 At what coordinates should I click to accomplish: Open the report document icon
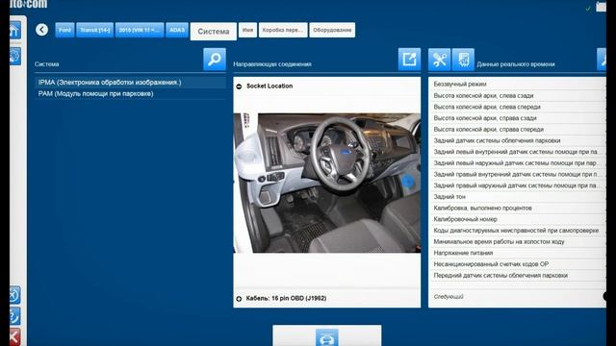coord(463,60)
